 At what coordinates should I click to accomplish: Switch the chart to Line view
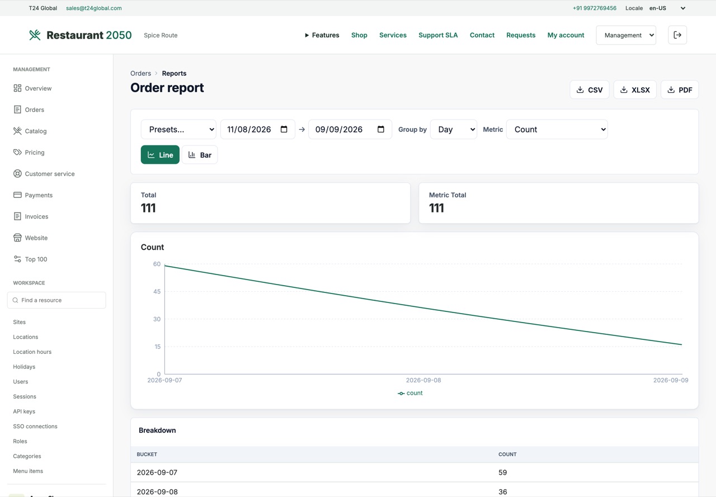[160, 155]
